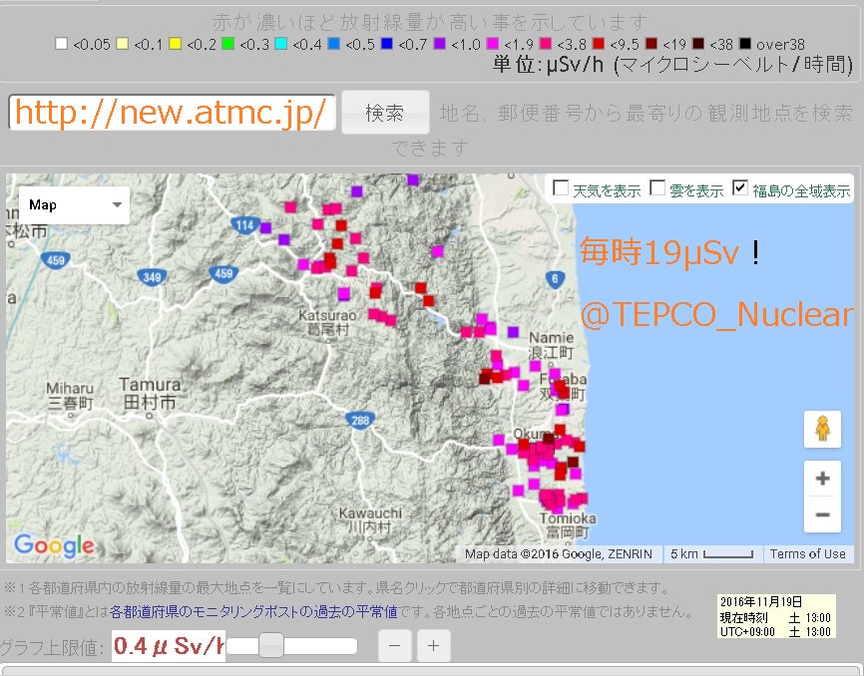Uncheck the 福島の全域表示 checkbox

pyautogui.click(x=740, y=187)
